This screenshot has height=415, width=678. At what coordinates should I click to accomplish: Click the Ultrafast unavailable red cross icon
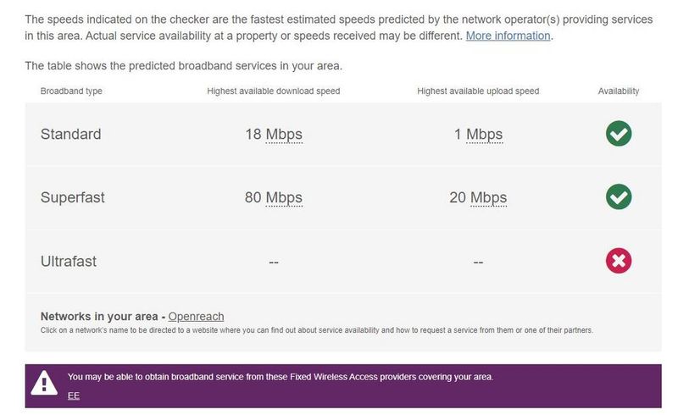click(619, 261)
